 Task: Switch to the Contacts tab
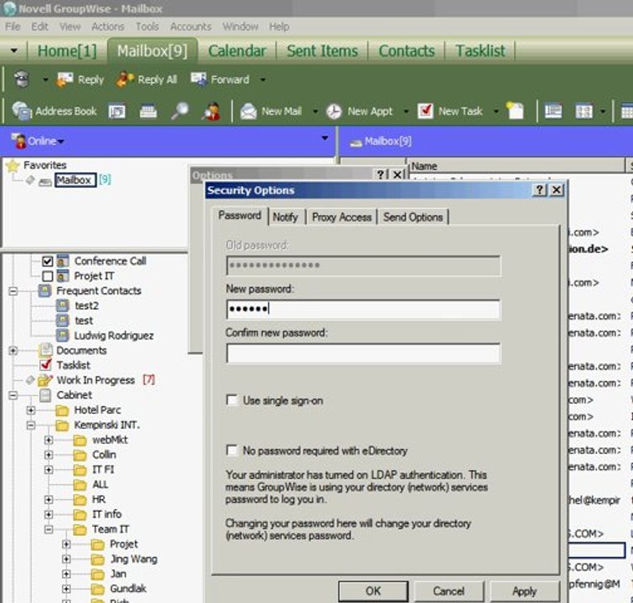tap(407, 51)
